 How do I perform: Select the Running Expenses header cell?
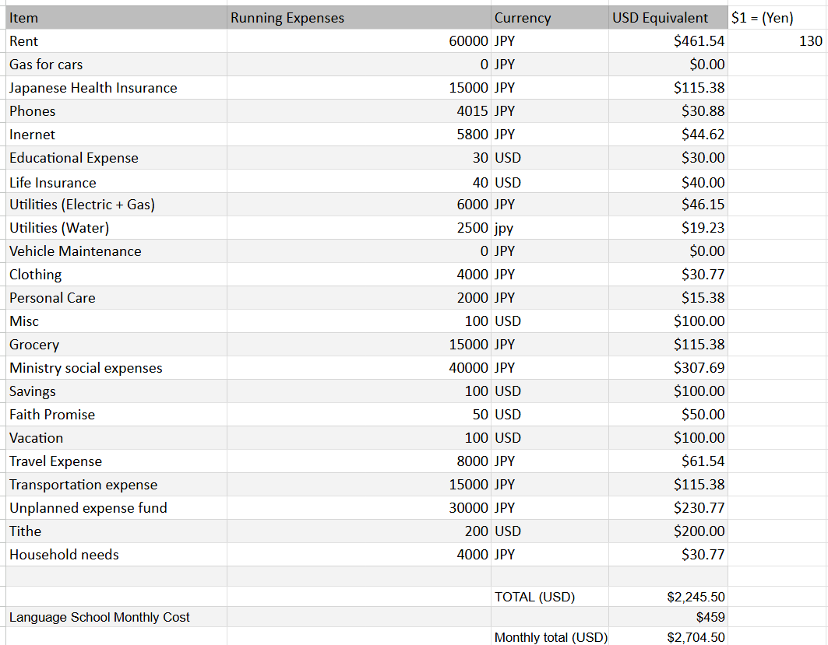coord(359,18)
